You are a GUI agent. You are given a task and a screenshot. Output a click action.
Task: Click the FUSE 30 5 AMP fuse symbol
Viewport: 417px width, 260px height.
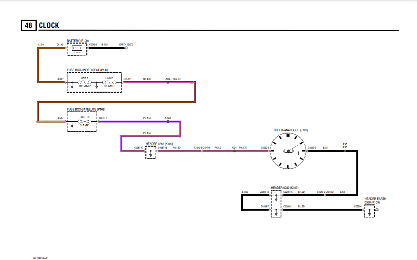click(84, 121)
